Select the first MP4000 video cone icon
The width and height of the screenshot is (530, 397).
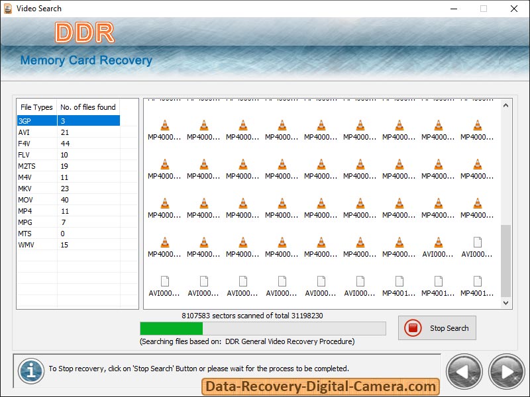pos(164,123)
